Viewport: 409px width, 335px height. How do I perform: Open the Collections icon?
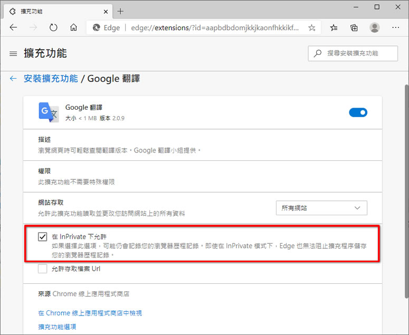[x=354, y=27]
